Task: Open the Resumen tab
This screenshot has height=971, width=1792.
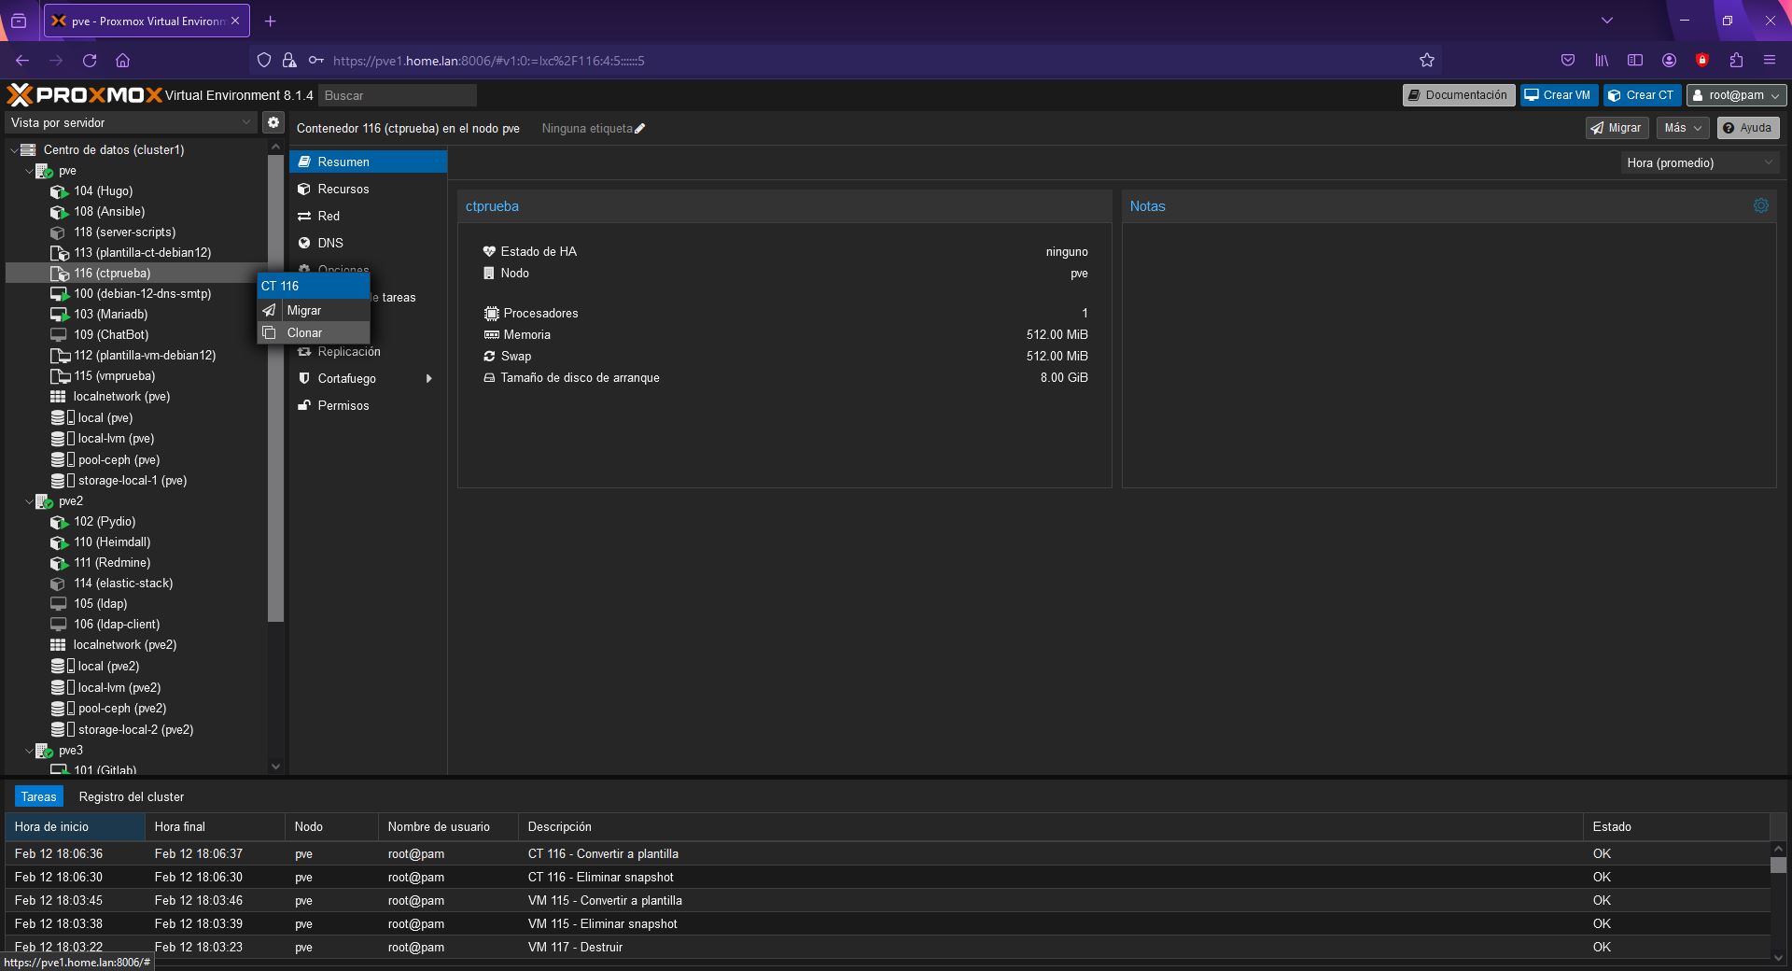Action: 368,162
